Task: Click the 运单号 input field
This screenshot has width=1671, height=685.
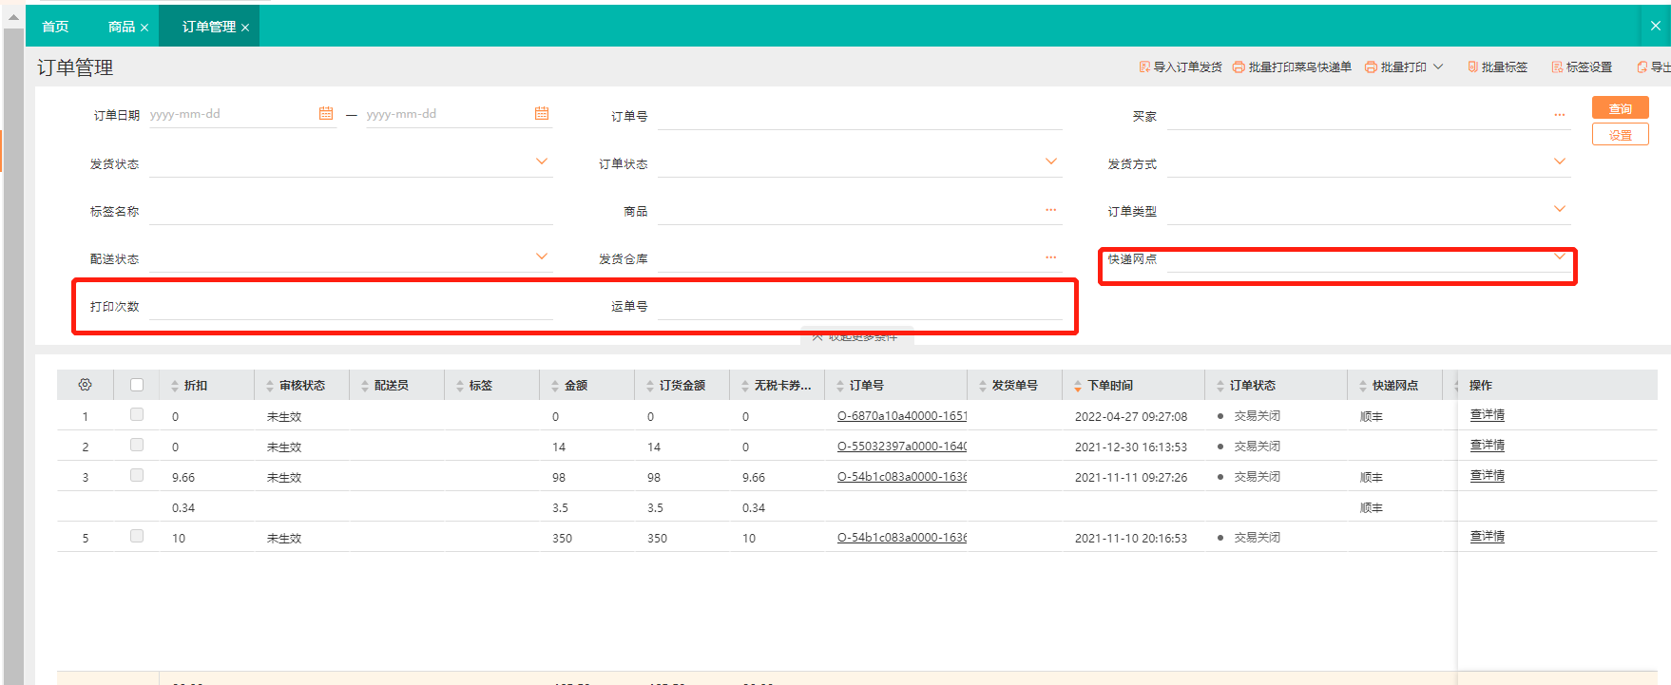Action: tap(859, 306)
